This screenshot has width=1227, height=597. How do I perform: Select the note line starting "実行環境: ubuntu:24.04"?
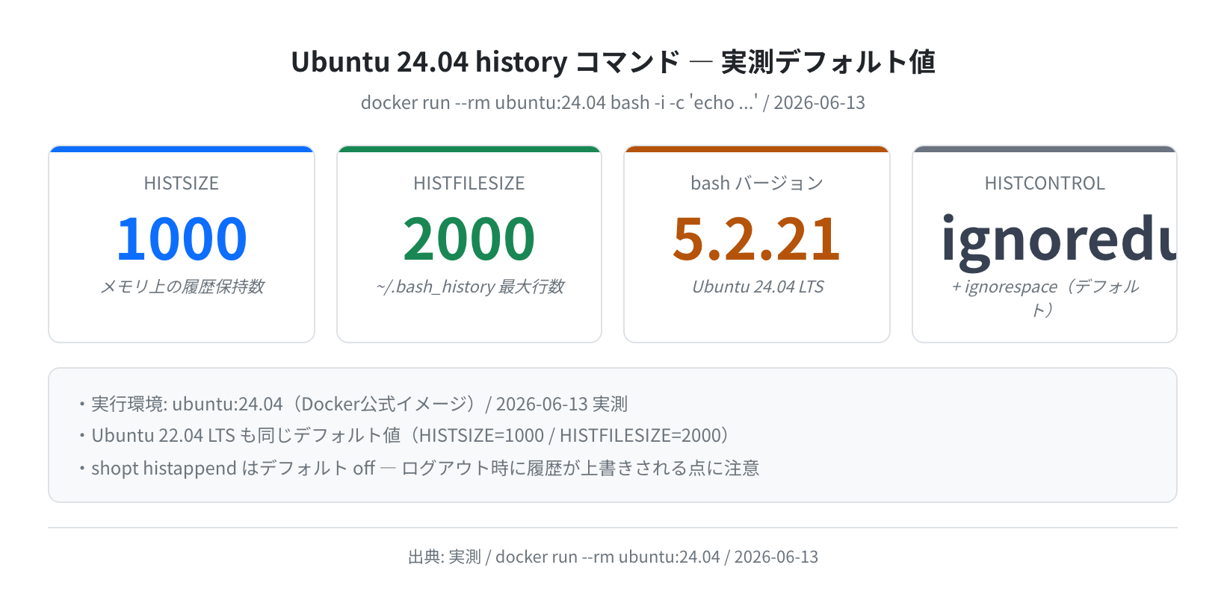pyautogui.click(x=359, y=404)
